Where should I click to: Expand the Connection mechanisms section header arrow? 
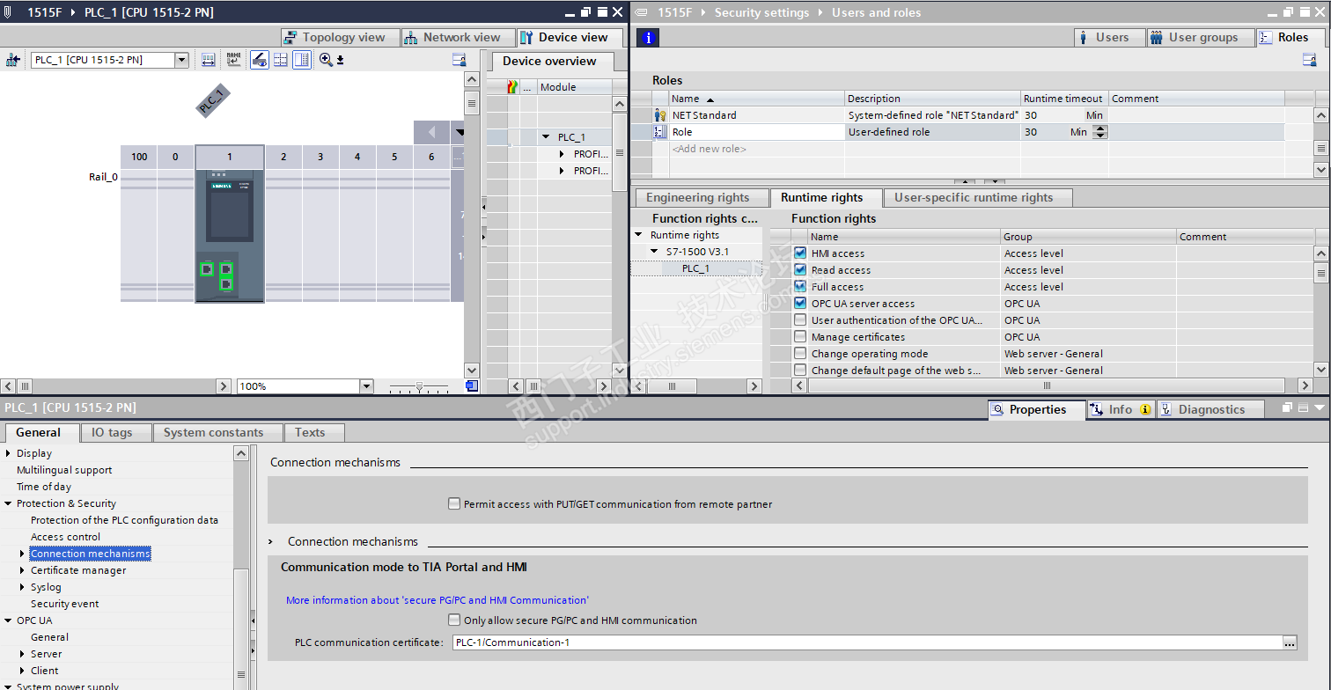[272, 542]
